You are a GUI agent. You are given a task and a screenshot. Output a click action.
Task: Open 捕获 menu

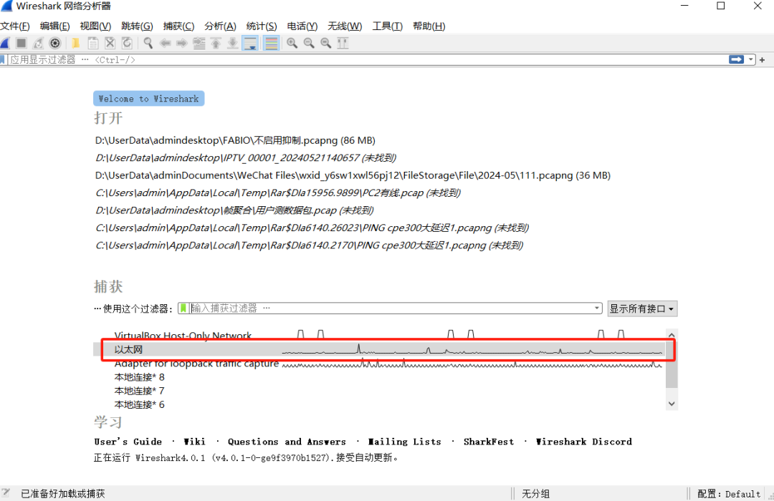click(178, 26)
